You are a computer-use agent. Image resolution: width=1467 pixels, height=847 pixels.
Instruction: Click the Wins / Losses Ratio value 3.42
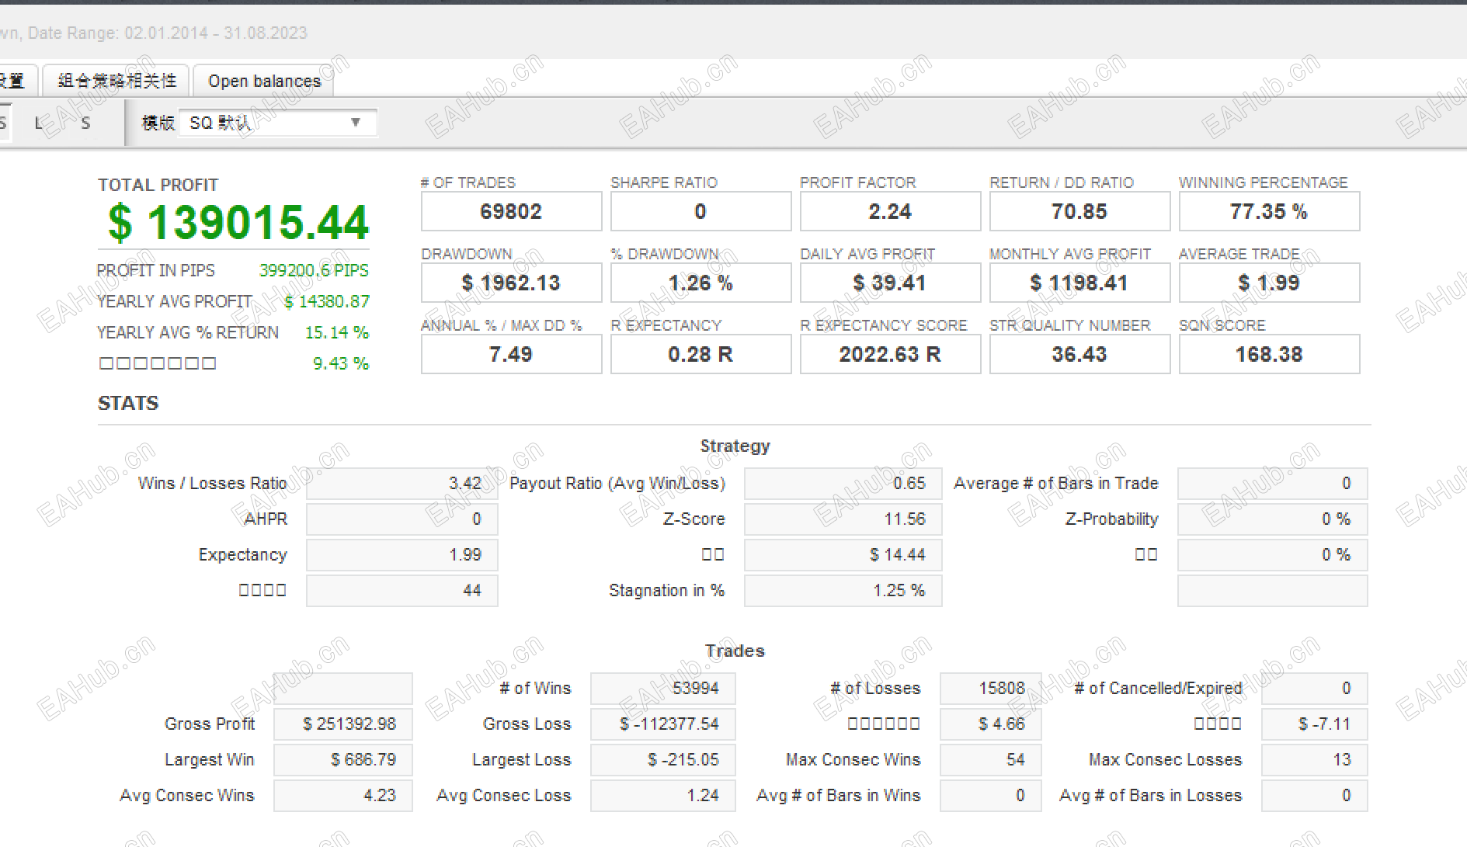402,483
